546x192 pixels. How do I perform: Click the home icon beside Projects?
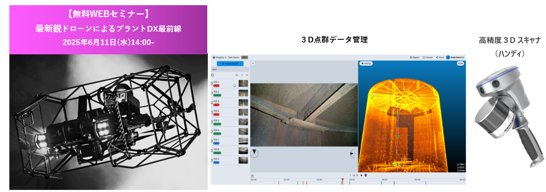[214, 57]
